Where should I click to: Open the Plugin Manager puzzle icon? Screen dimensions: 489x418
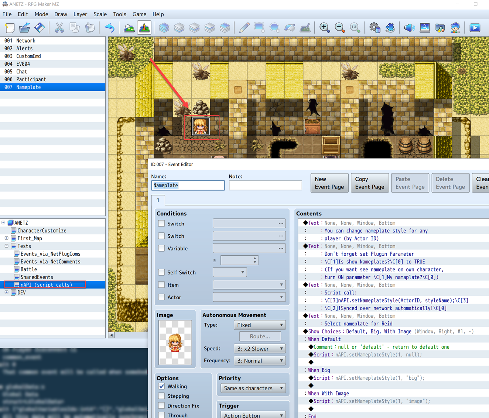pos(390,28)
